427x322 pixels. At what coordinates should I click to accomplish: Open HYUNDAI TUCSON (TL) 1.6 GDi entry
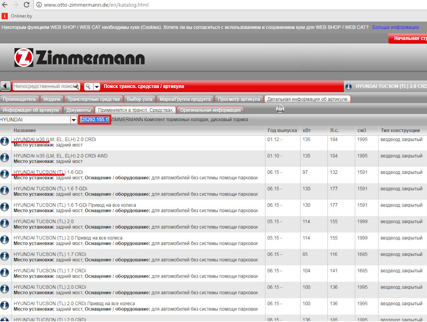48,172
